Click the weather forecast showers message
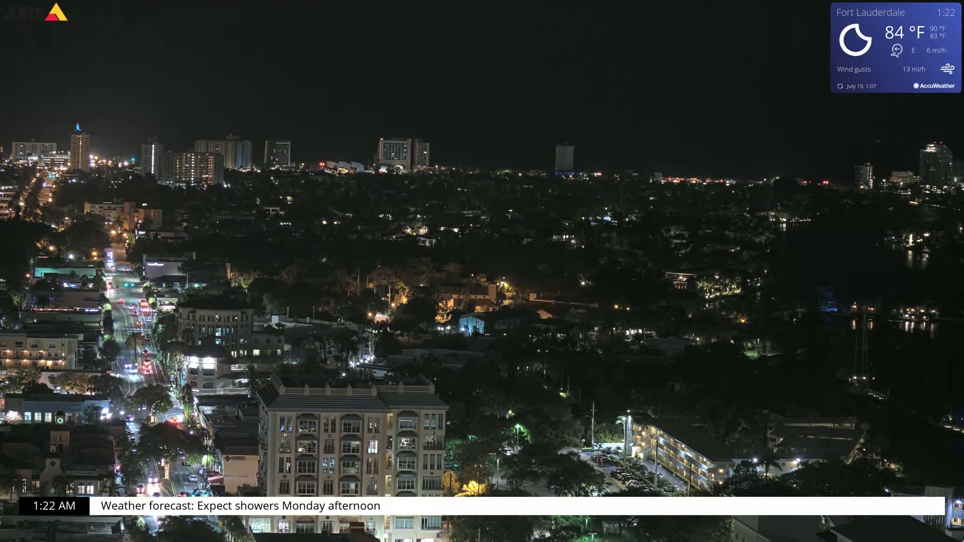The height and width of the screenshot is (542, 964). pos(240,506)
